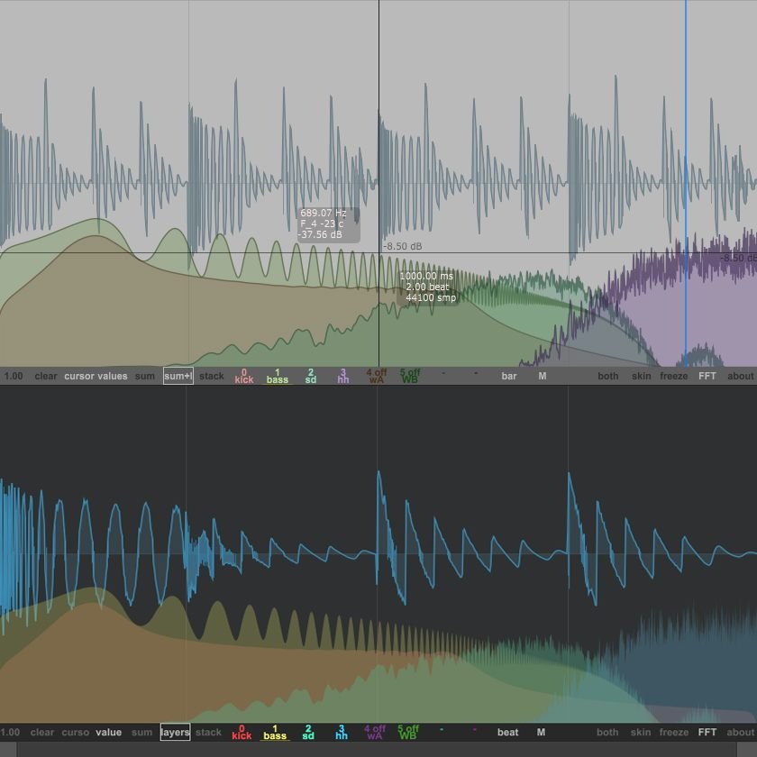Screen dimensions: 757x757
Task: Toggle 'cursor values' in upper analyzer
Action: click(96, 376)
